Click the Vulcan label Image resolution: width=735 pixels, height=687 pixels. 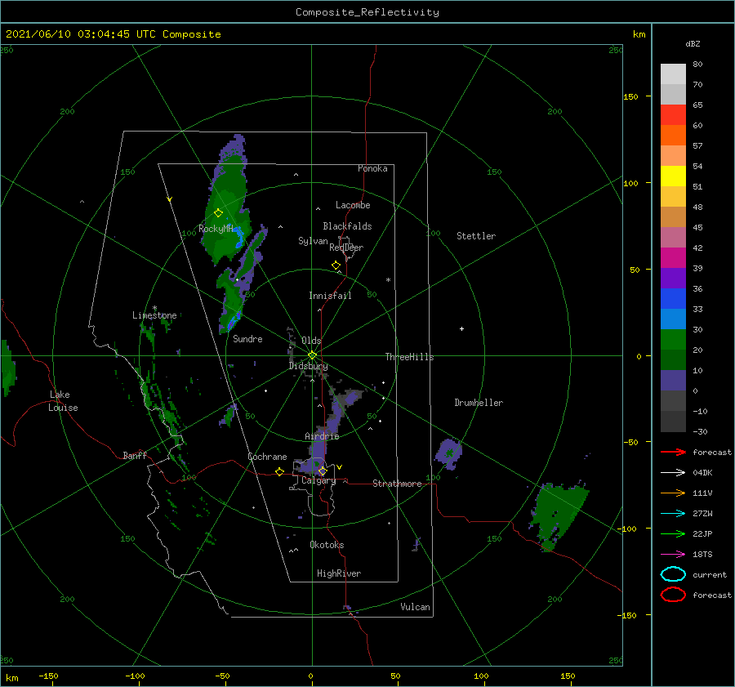click(415, 607)
